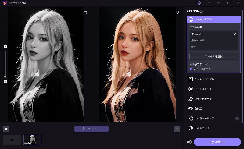Click the エクスポート button
This screenshot has width=244, height=149.
click(217, 142)
